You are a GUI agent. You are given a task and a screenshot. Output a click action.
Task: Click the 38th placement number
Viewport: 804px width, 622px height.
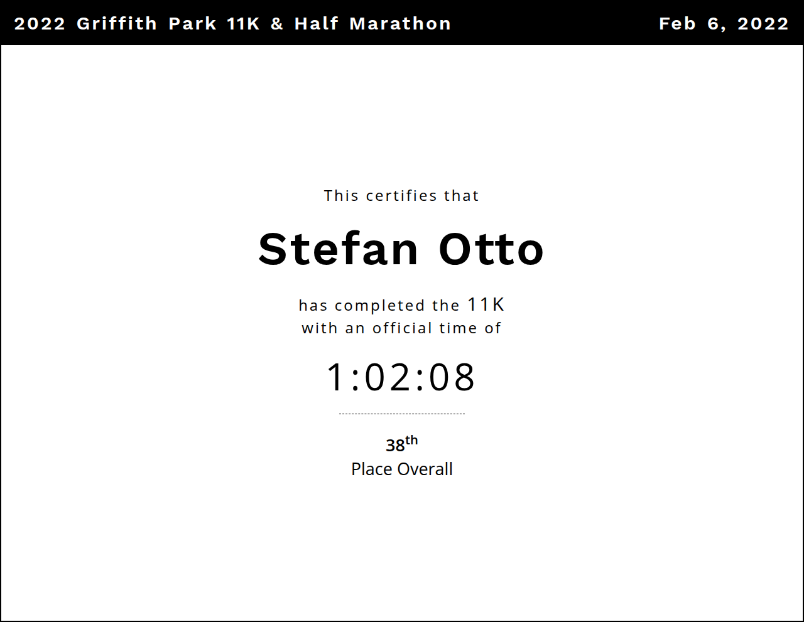tap(395, 446)
